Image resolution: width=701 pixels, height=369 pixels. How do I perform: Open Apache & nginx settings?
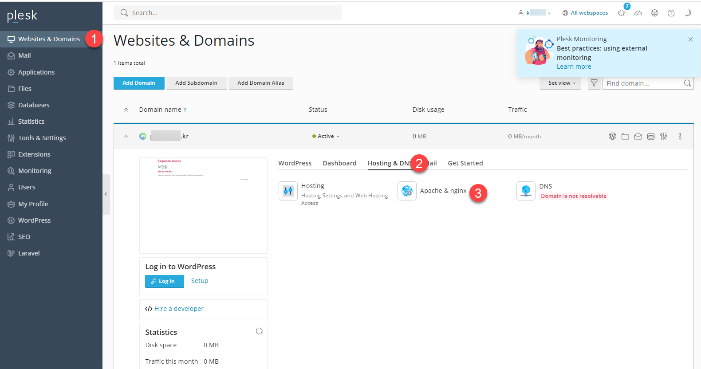[432, 191]
